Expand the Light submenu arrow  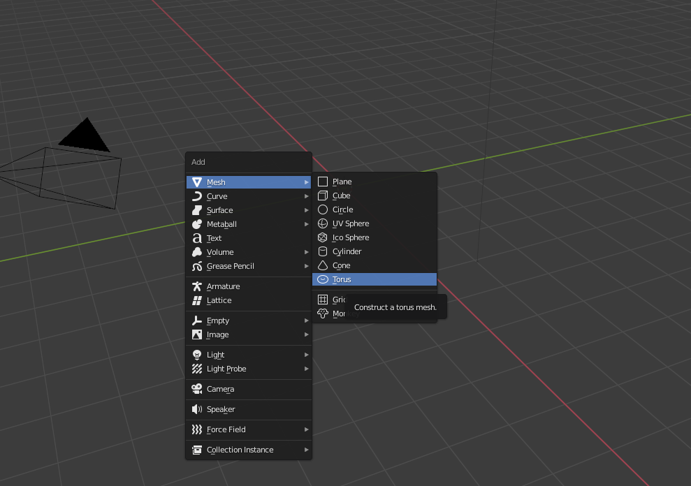306,355
